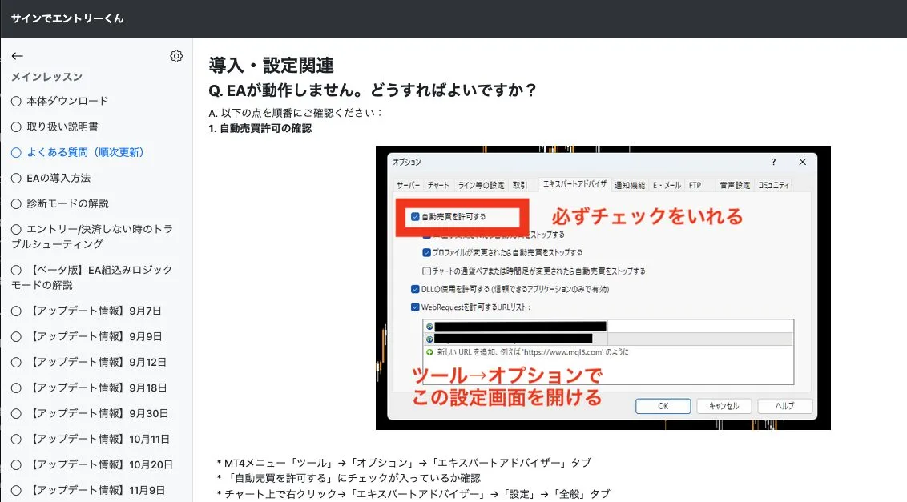Screen dimensions: 907x502
Task: Click the circle icon beside 取り扱い説明書
Action: pyautogui.click(x=16, y=127)
